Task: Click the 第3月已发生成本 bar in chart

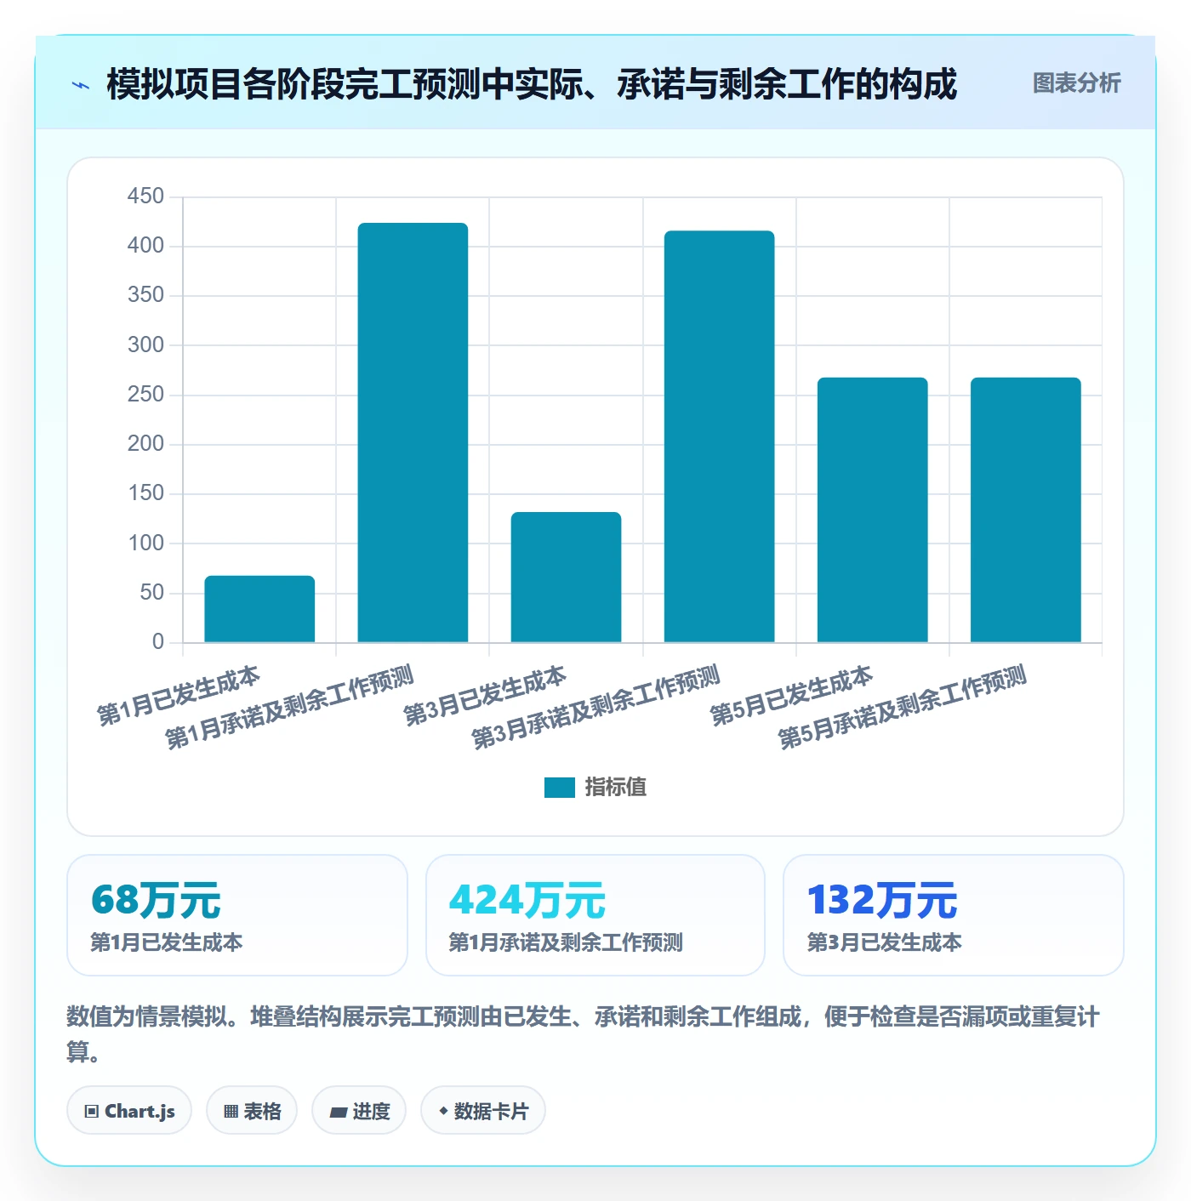Action: [566, 577]
